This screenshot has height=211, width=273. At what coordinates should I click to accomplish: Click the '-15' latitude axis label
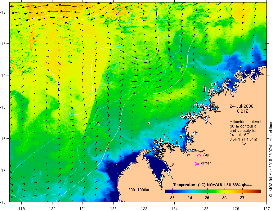(3, 107)
